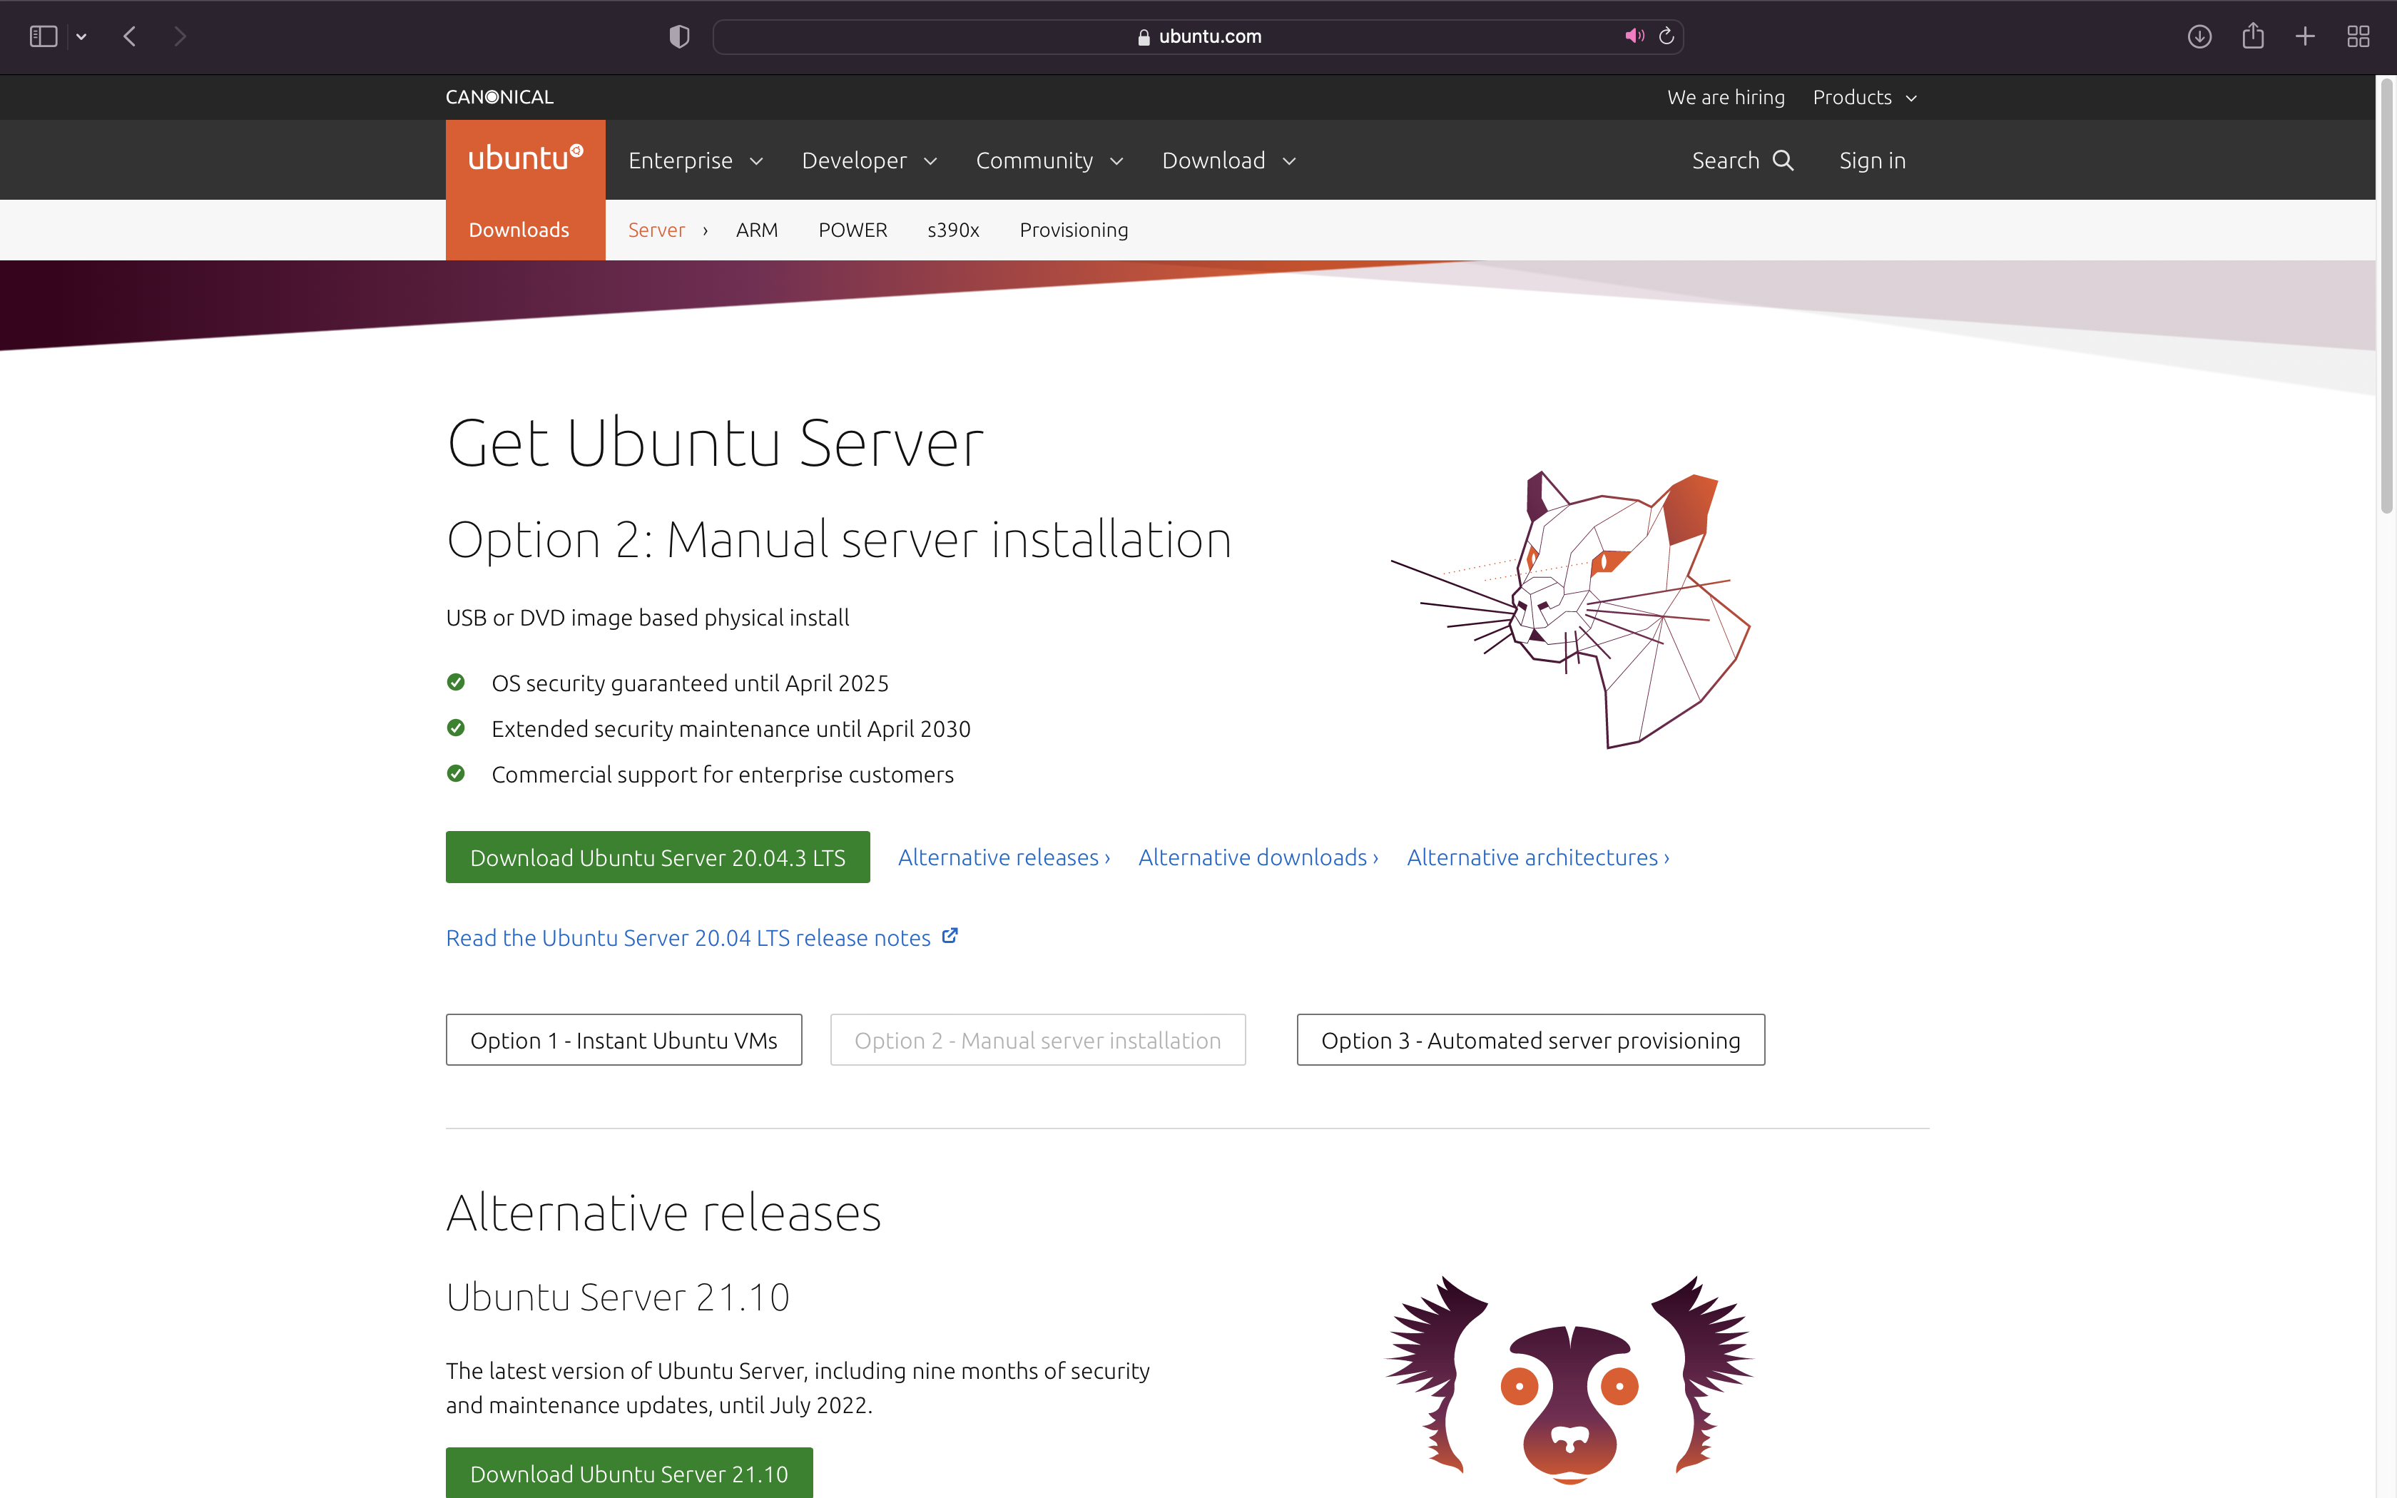2397x1498 pixels.
Task: Expand the sidebar options chevron
Action: [x=81, y=36]
